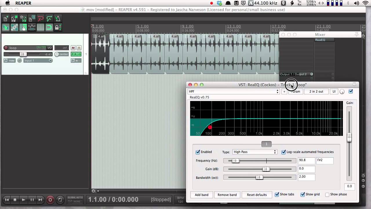Viewport: 371px width, 209px height.
Task: Arm the loop track for recording
Action: coord(6,48)
